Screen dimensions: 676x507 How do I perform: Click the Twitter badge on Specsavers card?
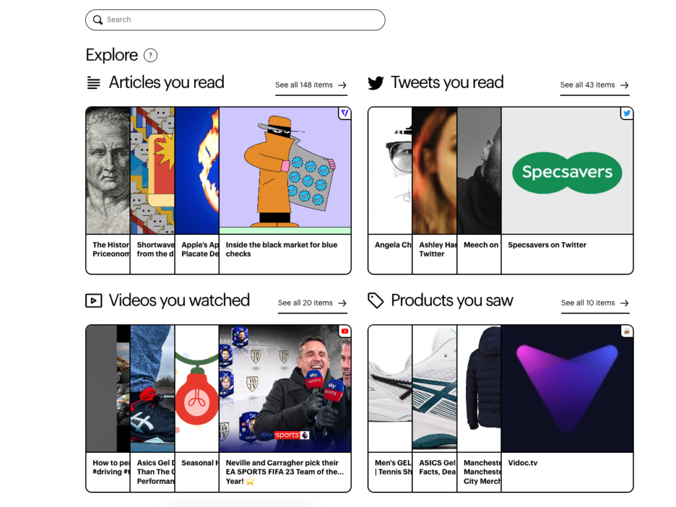(x=626, y=114)
